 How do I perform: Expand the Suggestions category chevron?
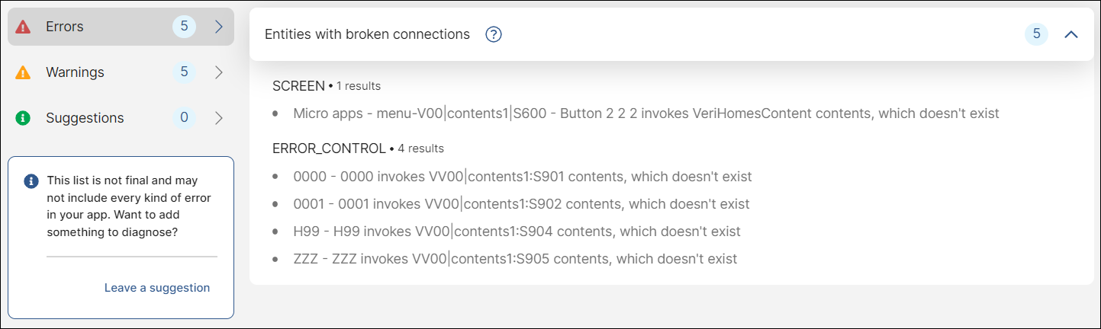click(218, 118)
